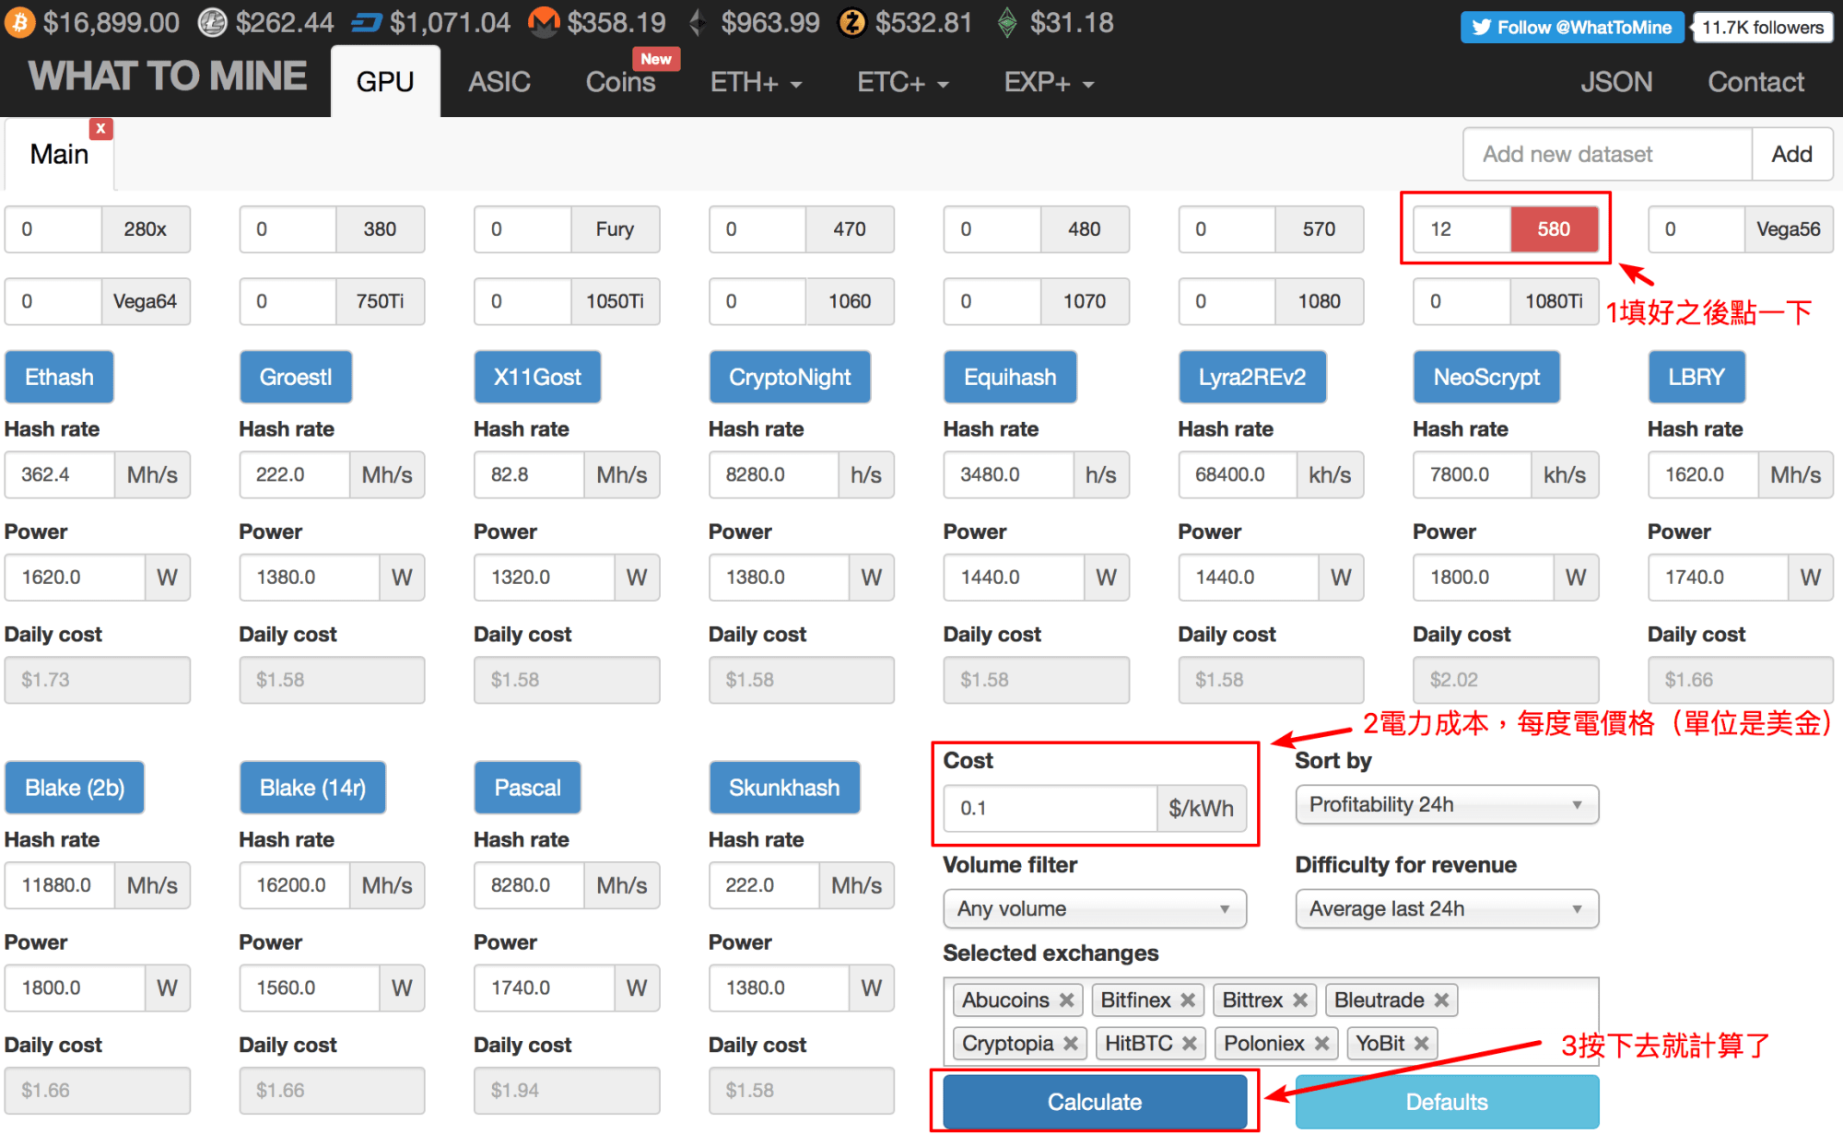This screenshot has height=1134, width=1843.
Task: Click the NeoScrypt hash rate field
Action: tap(1472, 474)
